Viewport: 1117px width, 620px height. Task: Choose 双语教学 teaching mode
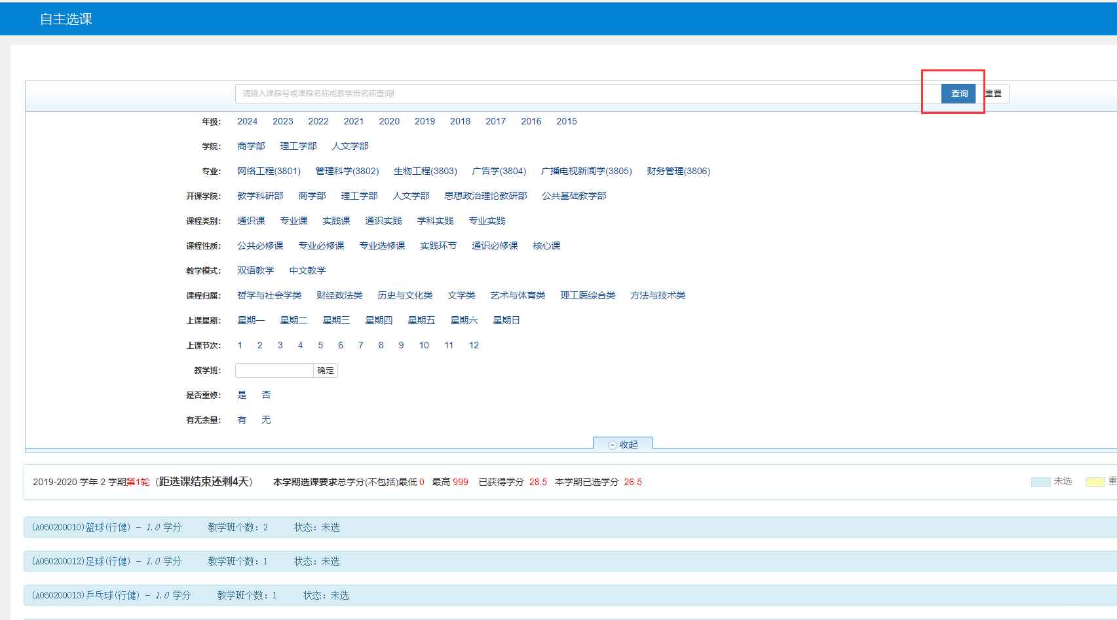256,270
